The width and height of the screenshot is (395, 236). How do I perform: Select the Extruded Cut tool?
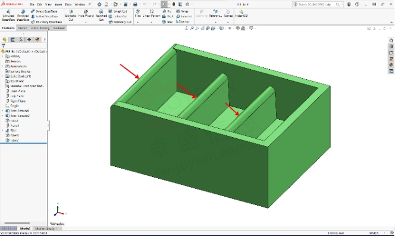[x=71, y=15]
